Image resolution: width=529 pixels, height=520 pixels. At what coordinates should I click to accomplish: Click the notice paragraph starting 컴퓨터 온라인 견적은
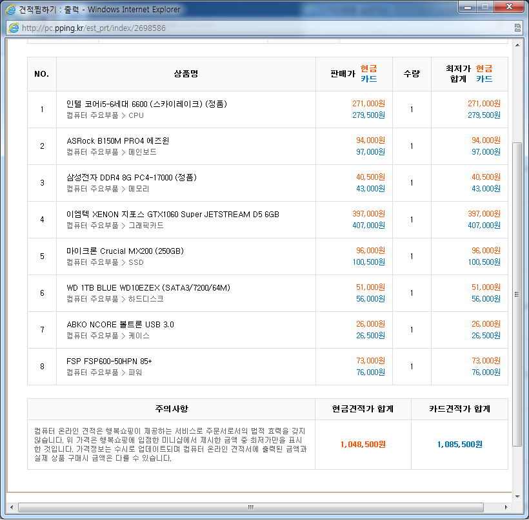pyautogui.click(x=170, y=445)
